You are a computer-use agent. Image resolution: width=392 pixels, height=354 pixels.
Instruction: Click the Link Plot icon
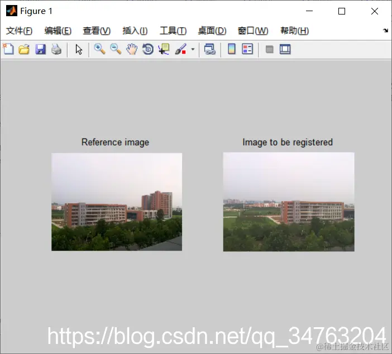pos(210,49)
